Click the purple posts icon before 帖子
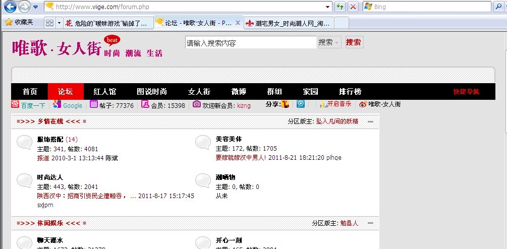Image resolution: width=507 pixels, height=249 pixels. point(93,104)
